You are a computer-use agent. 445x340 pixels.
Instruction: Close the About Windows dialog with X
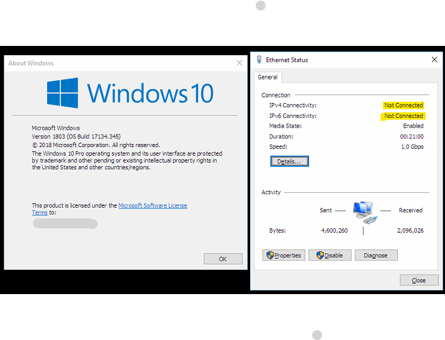pos(240,63)
